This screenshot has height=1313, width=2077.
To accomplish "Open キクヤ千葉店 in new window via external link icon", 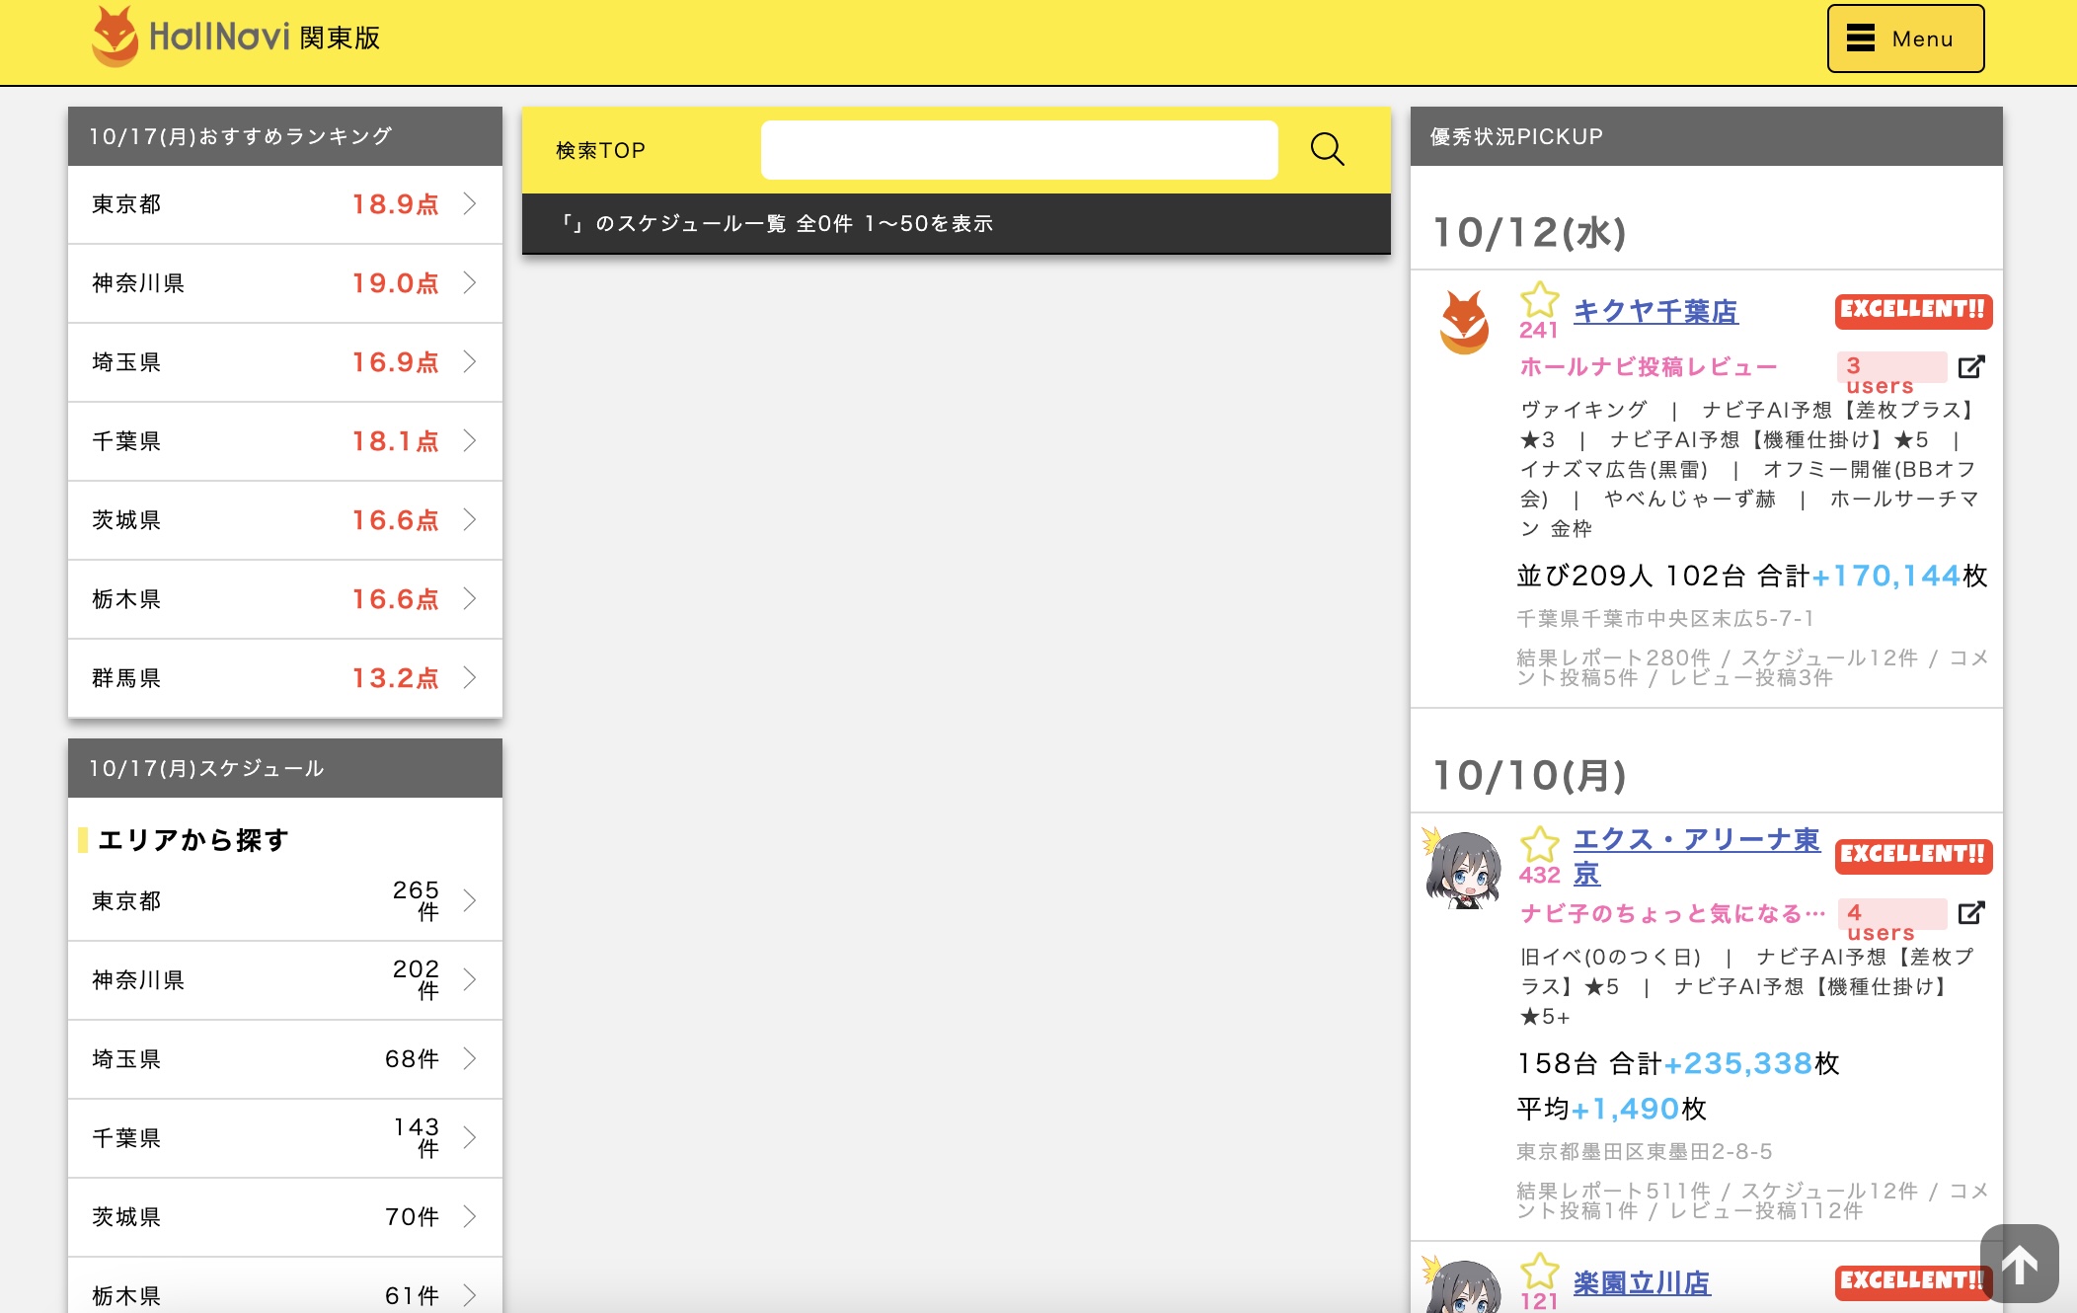I will click(1970, 366).
